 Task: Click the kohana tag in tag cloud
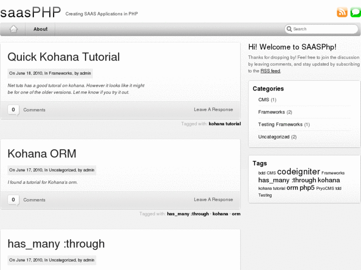point(329,180)
